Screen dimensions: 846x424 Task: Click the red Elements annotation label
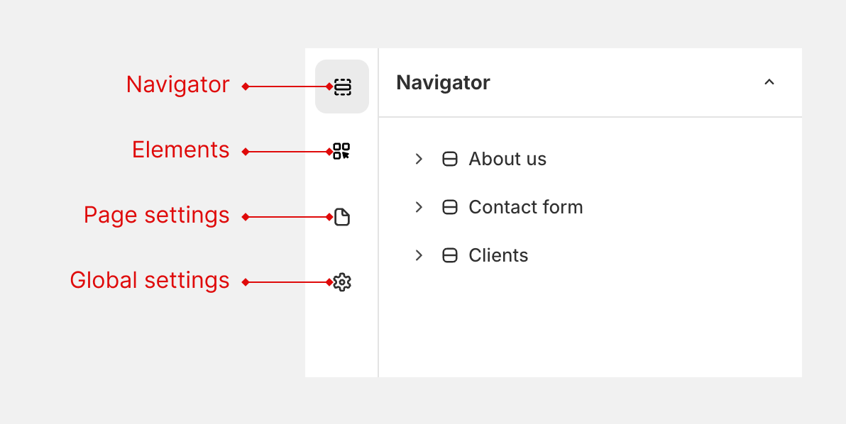tap(181, 150)
